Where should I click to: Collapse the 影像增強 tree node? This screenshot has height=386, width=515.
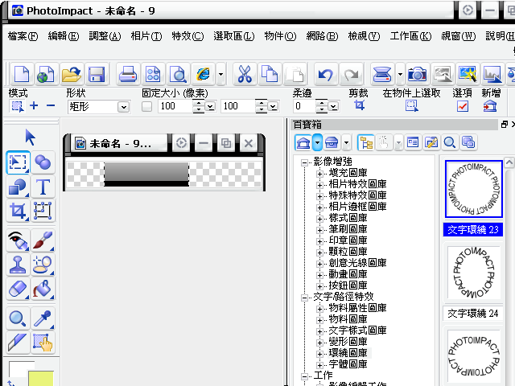coord(304,162)
